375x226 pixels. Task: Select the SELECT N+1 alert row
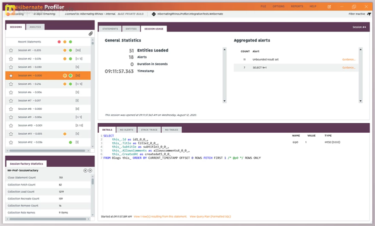[296, 67]
